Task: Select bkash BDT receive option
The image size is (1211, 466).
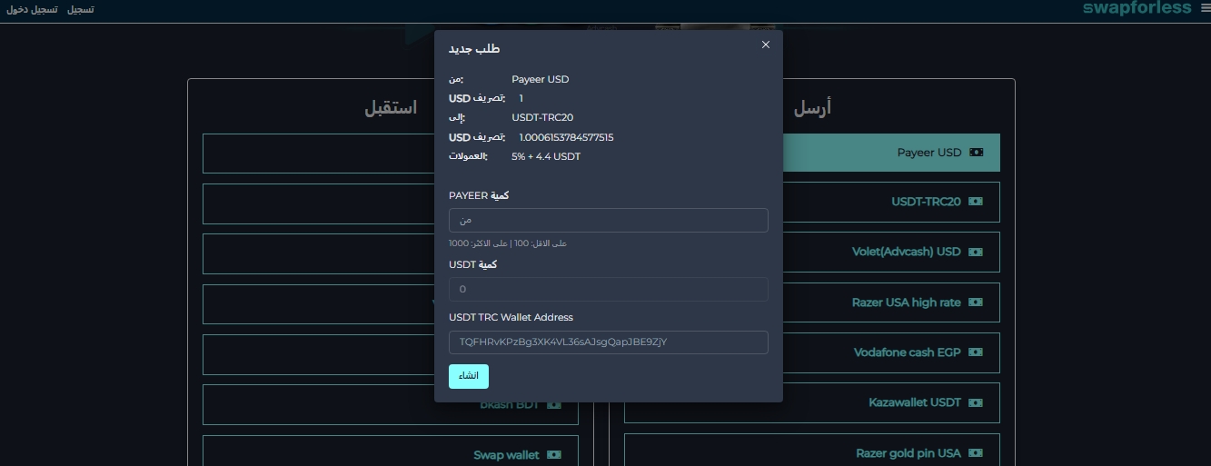Action: (391, 404)
